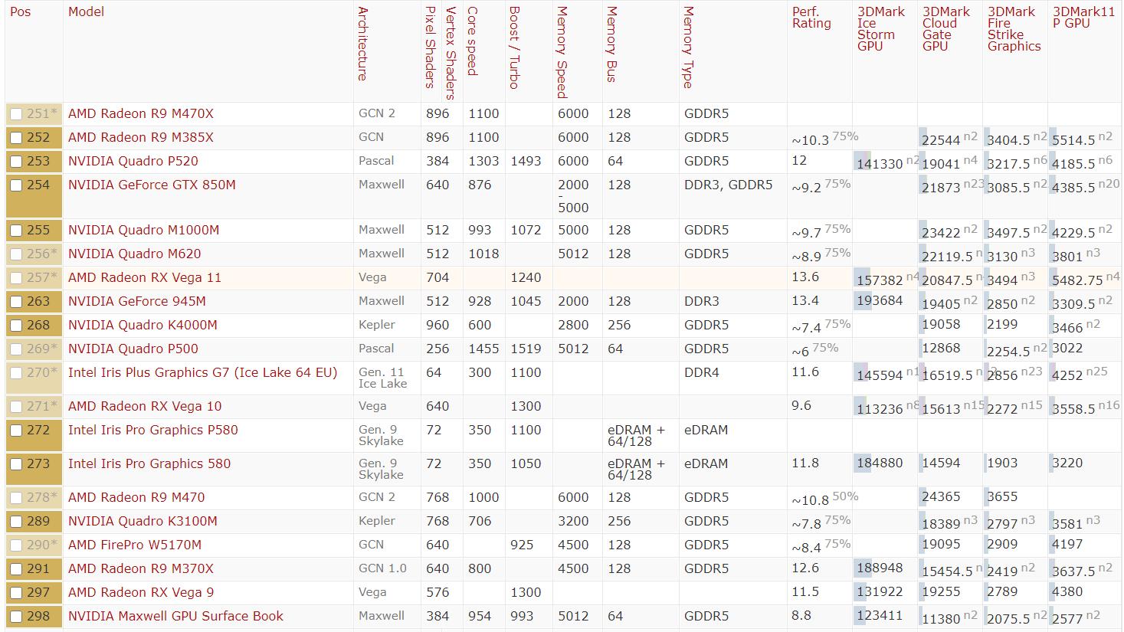Screen dimensions: 1124x632
Task: Sort by the Architecture column header
Action: tap(363, 44)
